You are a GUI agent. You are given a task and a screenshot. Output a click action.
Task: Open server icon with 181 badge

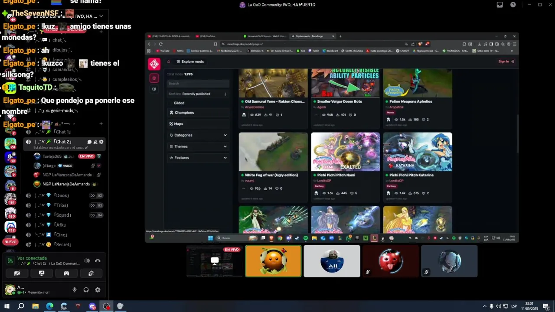10,199
